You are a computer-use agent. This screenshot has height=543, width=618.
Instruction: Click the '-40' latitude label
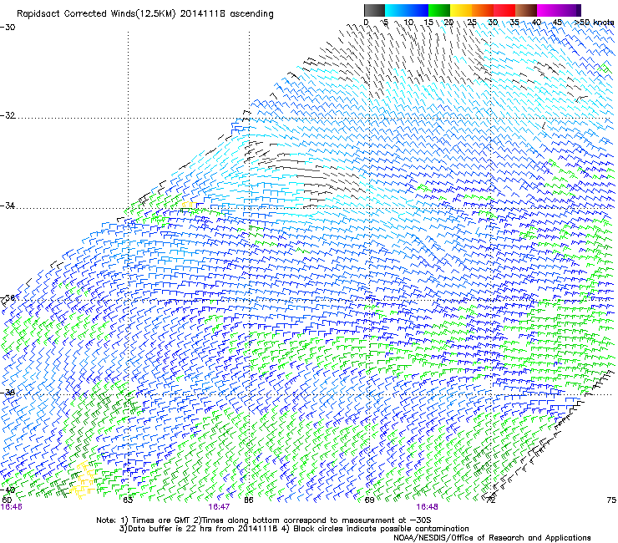coord(8,490)
